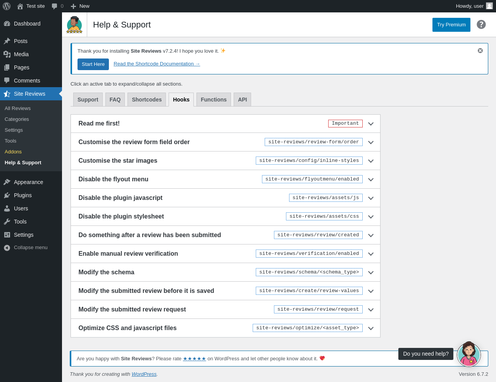Viewport: 496px width, 382px height.
Task: Click the Users person icon
Action: (7, 208)
